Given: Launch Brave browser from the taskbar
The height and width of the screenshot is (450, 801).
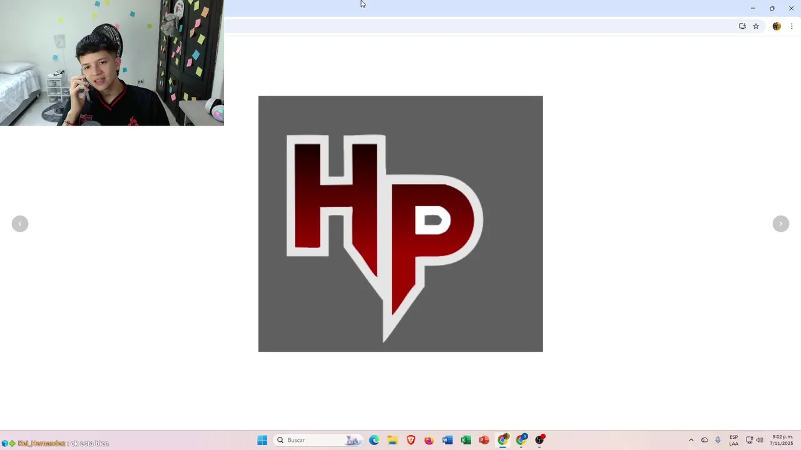Looking at the screenshot, I should (x=411, y=440).
